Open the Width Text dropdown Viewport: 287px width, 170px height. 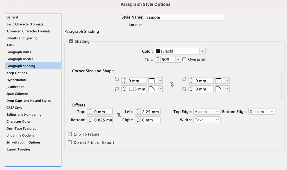207,120
